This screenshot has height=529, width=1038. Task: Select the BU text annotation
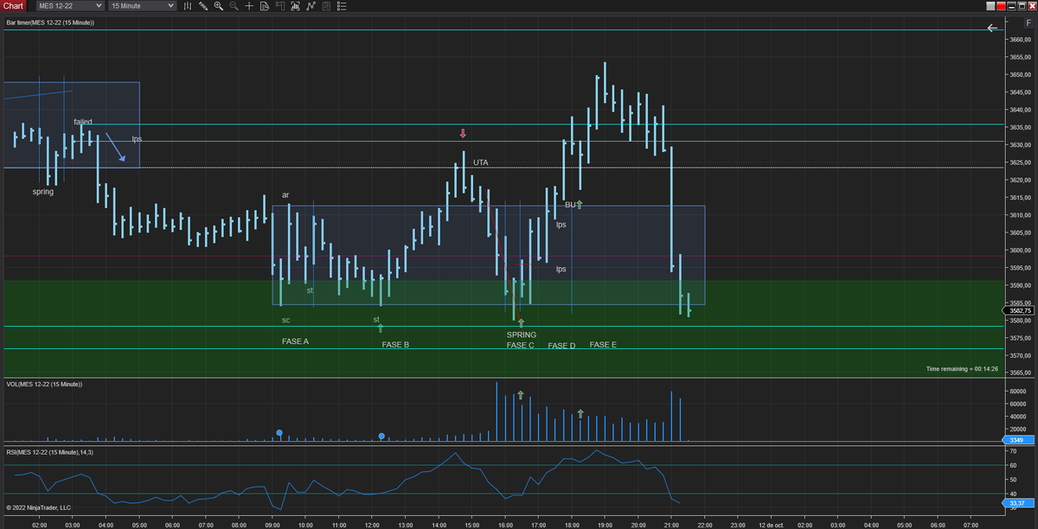click(x=570, y=205)
